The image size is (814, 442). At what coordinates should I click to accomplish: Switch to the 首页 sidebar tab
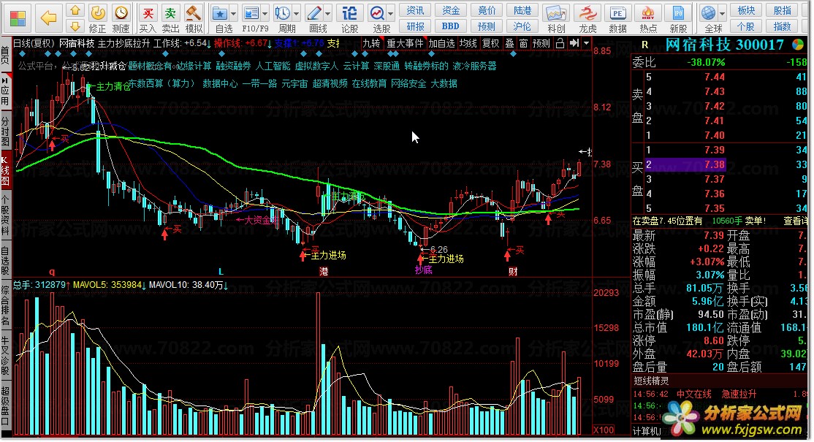click(5, 55)
